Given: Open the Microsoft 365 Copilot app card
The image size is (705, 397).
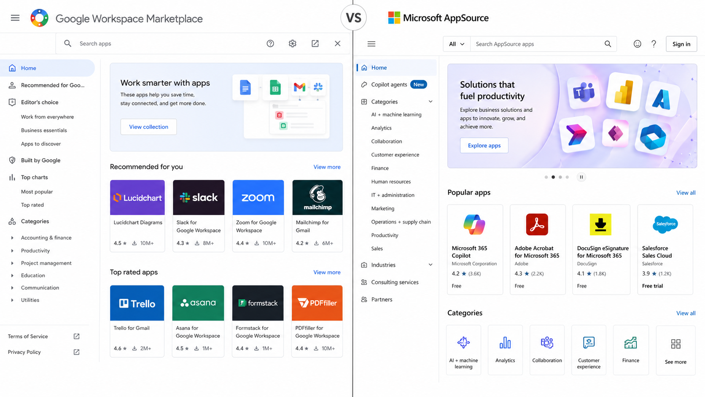Looking at the screenshot, I should click(475, 249).
